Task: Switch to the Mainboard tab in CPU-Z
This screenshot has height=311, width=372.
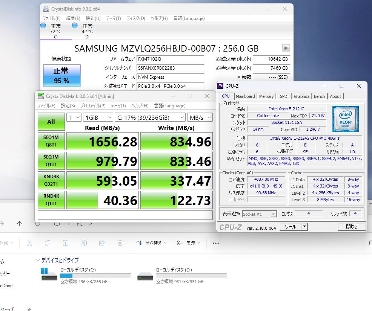Action: click(245, 96)
